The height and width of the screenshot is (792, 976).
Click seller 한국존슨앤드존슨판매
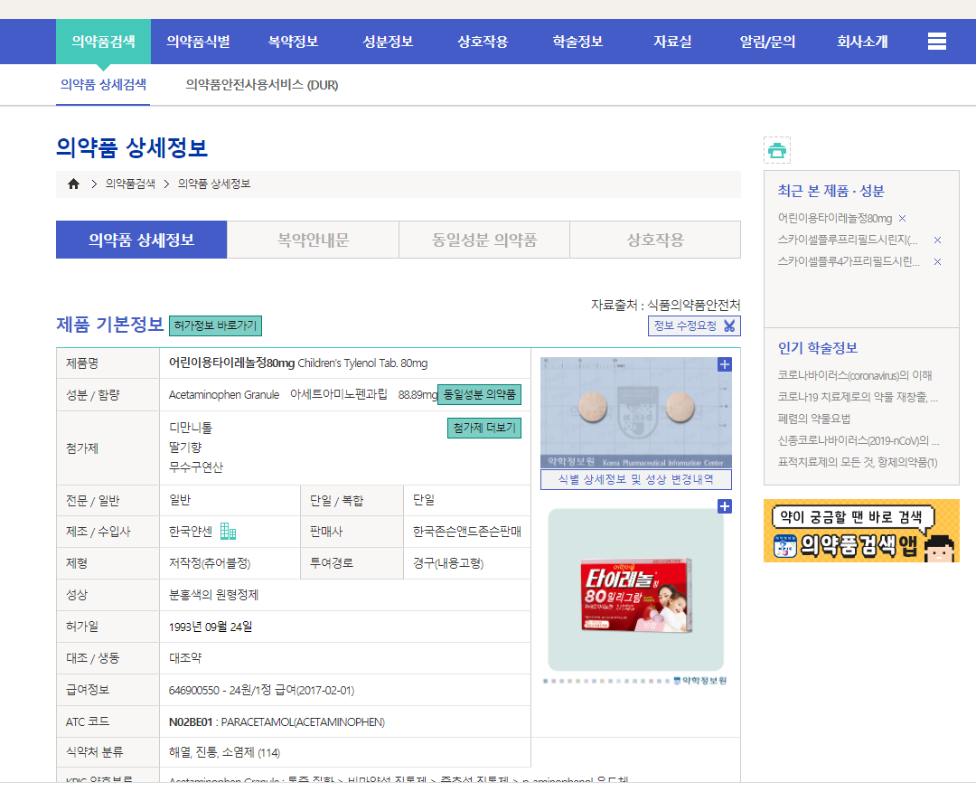[x=467, y=531]
